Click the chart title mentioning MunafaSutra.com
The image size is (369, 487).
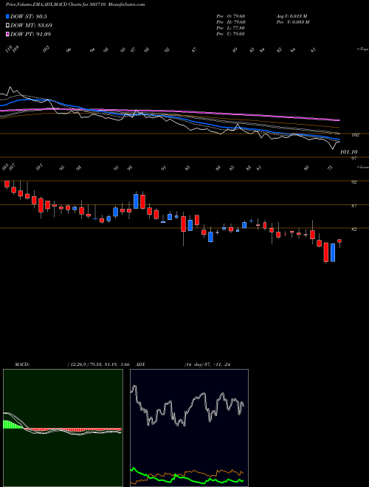tap(75, 4)
